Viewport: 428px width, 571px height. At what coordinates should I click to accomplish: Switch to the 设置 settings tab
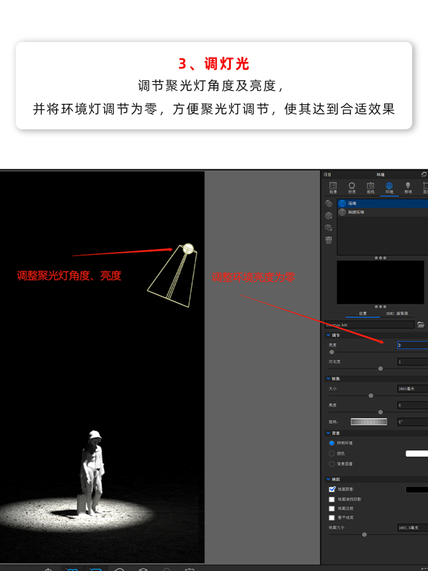pos(363,314)
